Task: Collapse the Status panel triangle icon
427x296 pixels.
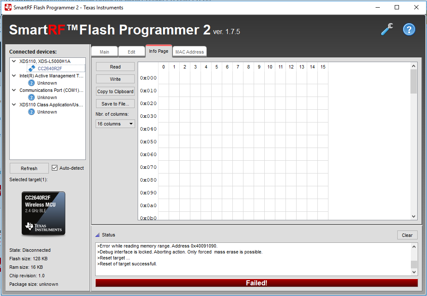Action: click(x=97, y=235)
